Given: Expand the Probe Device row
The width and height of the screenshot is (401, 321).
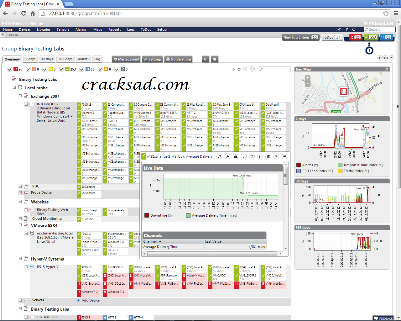Looking at the screenshot, I should click(x=20, y=193).
